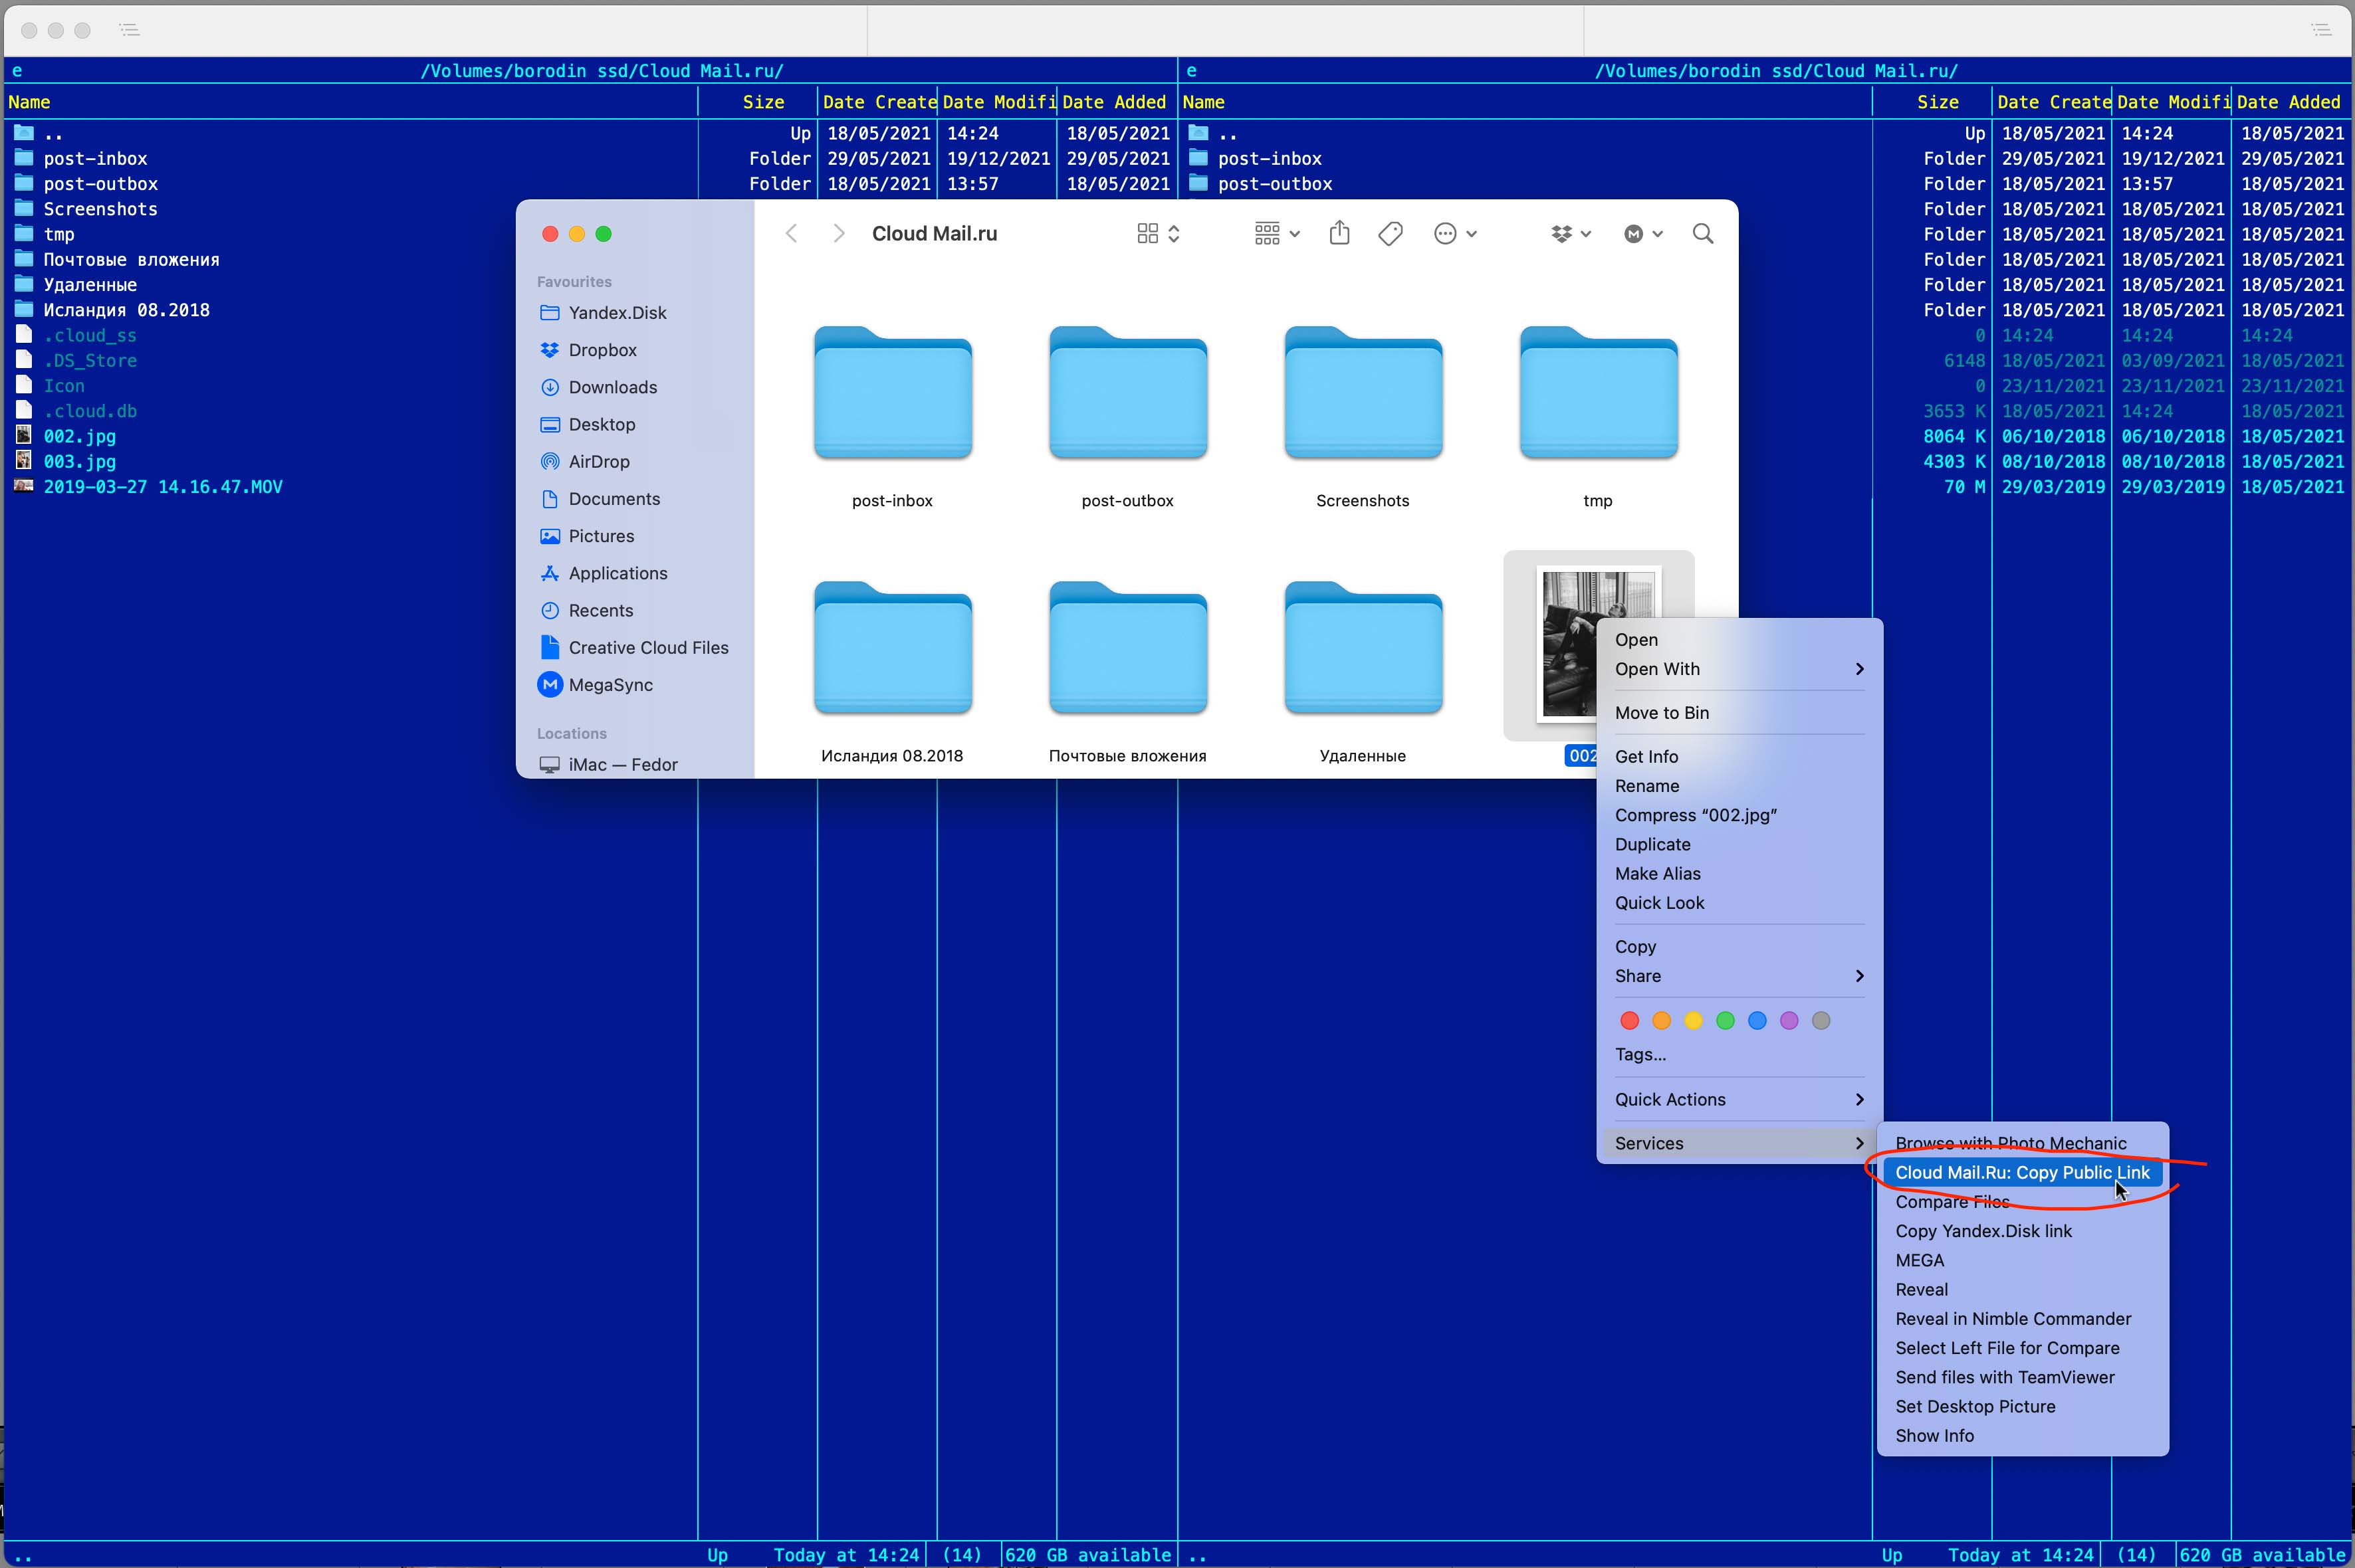This screenshot has height=1568, width=2355.
Task: Choose Send files with TeamViewer
Action: pos(2022,1377)
